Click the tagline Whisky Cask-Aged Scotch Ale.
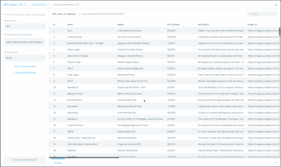The width and height of the screenshot is (281, 167). coord(133,81)
